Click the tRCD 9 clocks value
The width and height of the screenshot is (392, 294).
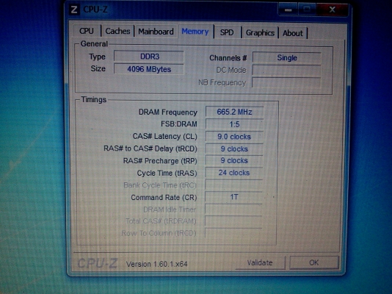pos(234,148)
